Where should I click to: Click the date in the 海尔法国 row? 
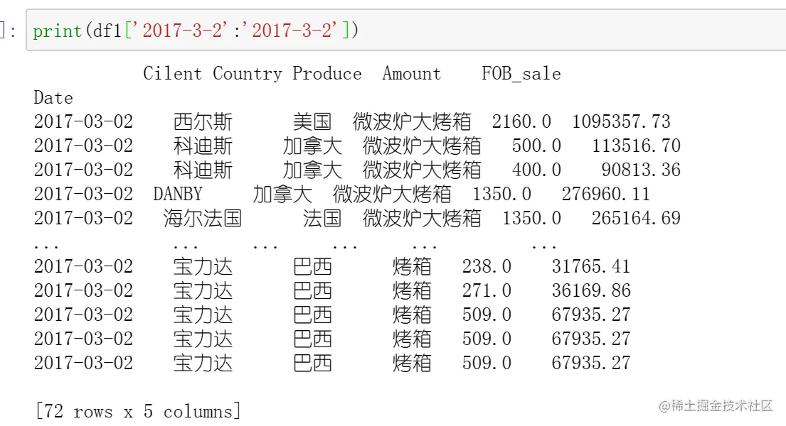click(x=84, y=218)
